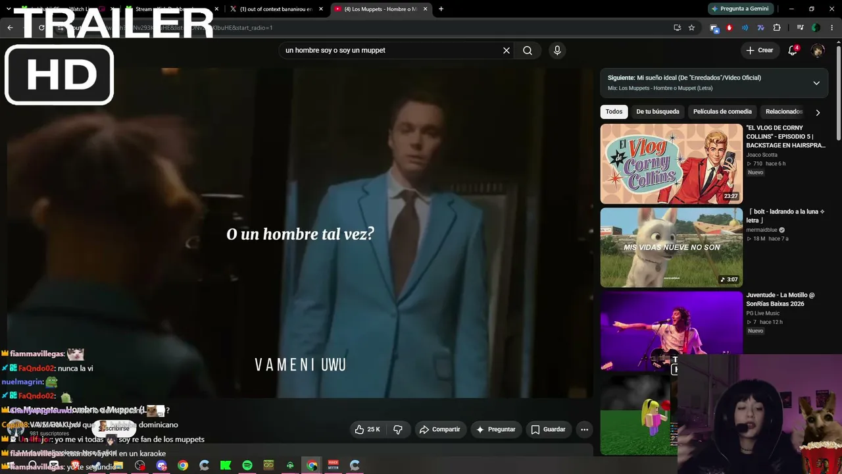Close the out of context bananirou tab
The image size is (842, 474).
point(321,9)
